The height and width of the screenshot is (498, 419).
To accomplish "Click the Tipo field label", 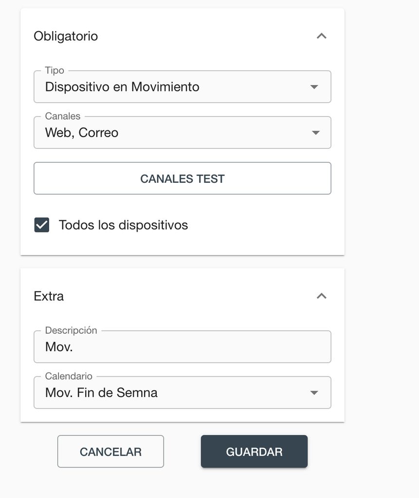I will (55, 71).
